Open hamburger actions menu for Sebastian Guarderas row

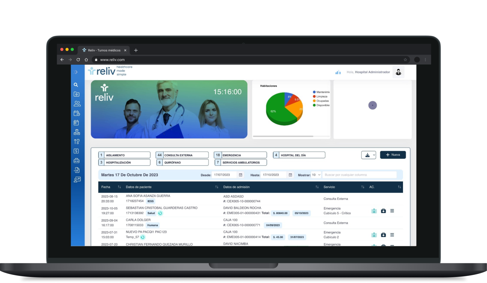[x=392, y=211]
